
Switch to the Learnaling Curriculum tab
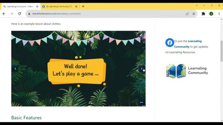pyautogui.click(x=20, y=7)
